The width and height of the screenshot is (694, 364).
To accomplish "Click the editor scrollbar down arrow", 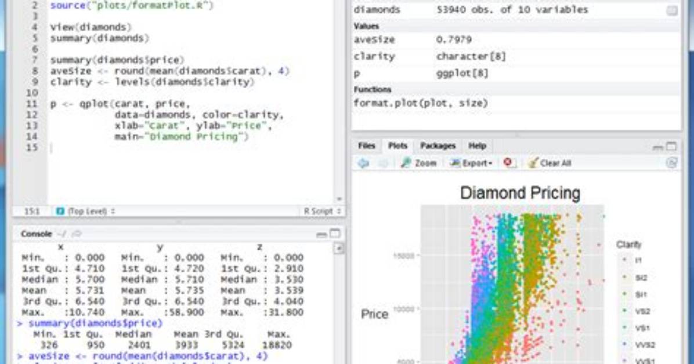I will pos(339,199).
